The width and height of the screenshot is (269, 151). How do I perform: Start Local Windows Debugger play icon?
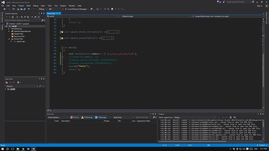(x=66, y=9)
